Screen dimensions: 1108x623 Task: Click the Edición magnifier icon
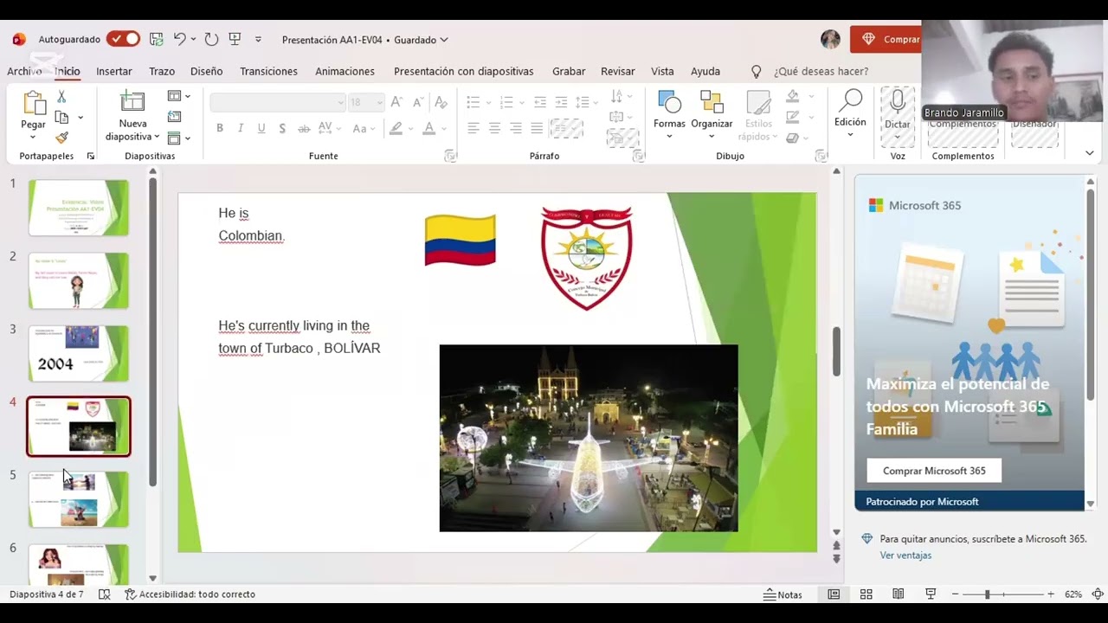pyautogui.click(x=850, y=100)
